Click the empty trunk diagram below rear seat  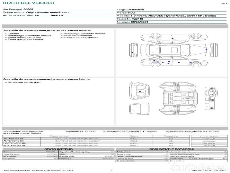tap(140, 109)
